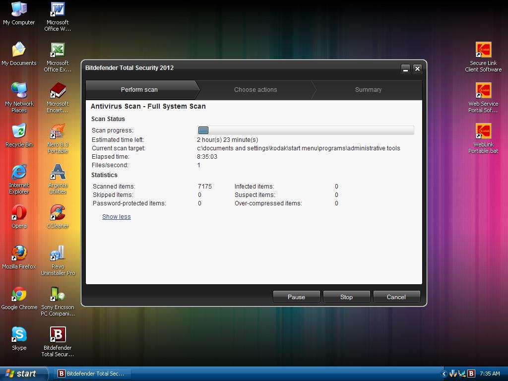Image resolution: width=508 pixels, height=381 pixels.
Task: Select the Microsoft Encarta shortcut
Action: point(58,98)
